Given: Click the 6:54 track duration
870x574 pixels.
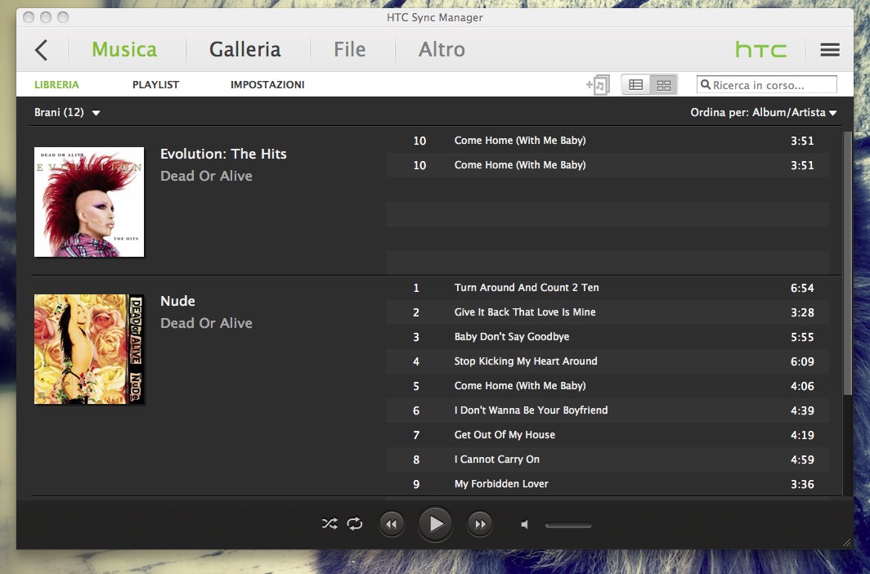Looking at the screenshot, I should [x=802, y=288].
